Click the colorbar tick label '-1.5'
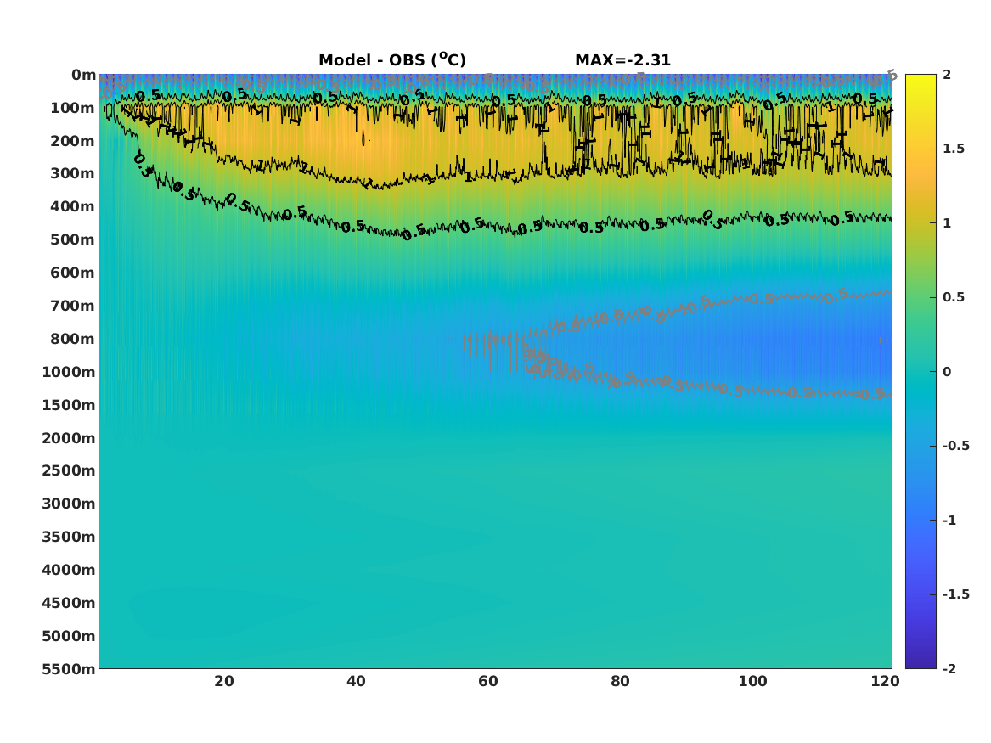The height and width of the screenshot is (743, 991). (956, 594)
